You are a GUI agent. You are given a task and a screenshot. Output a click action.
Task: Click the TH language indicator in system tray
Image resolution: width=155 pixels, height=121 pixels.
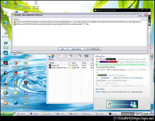click(137, 114)
